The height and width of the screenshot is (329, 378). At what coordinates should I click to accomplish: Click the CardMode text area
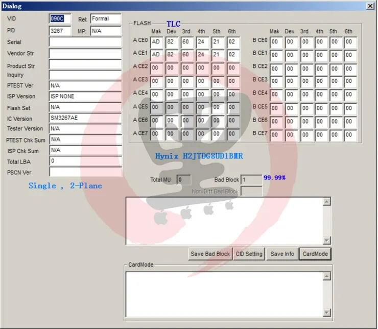click(224, 294)
